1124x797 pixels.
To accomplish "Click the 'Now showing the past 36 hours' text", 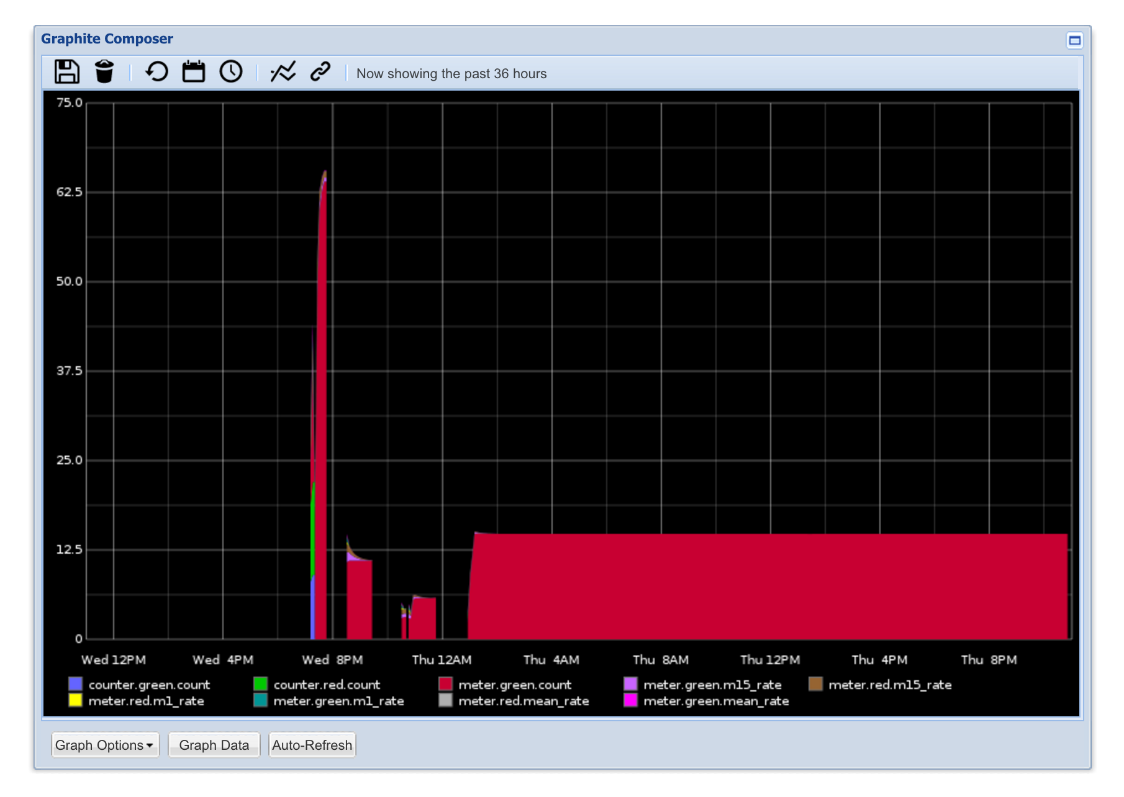I will (451, 74).
